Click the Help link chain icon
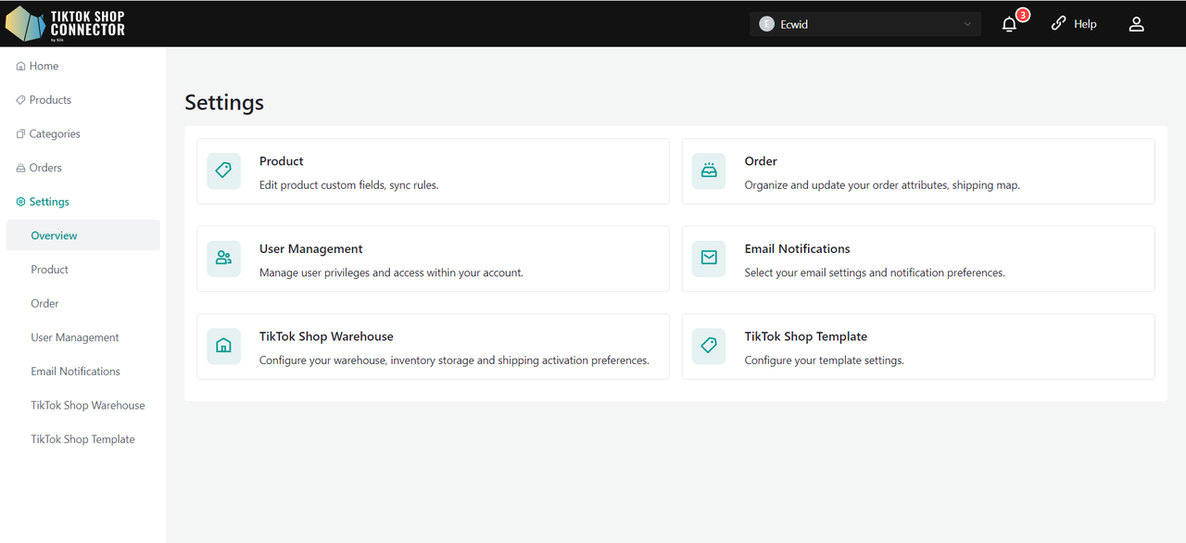The width and height of the screenshot is (1186, 543). pos(1058,24)
